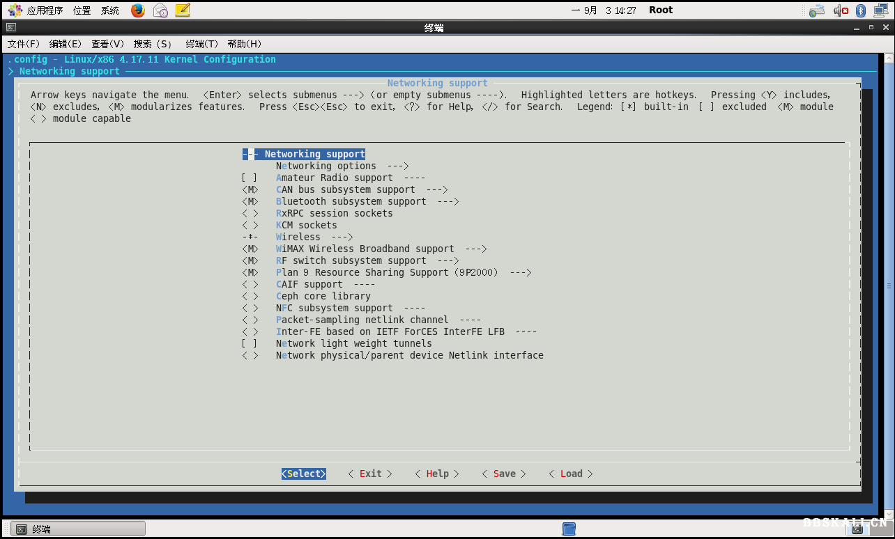895x539 pixels.
Task: Click the network computers tray icon
Action: (x=880, y=10)
